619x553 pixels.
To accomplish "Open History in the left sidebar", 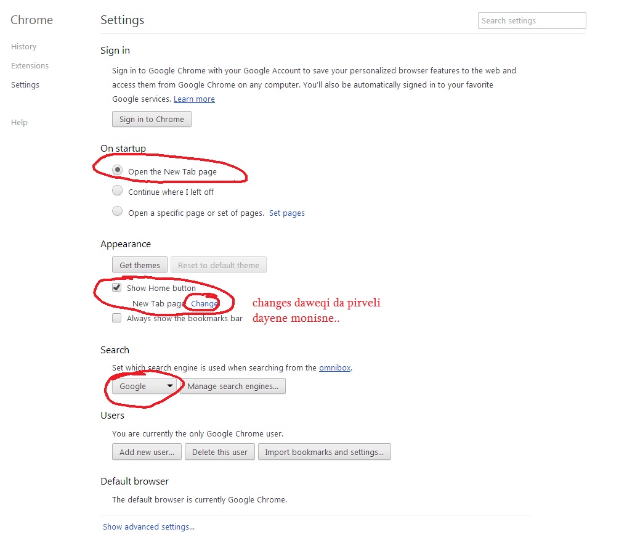I will point(23,47).
